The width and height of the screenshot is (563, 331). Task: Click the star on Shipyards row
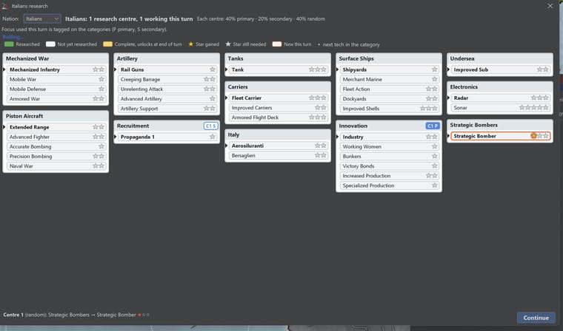[x=434, y=69]
